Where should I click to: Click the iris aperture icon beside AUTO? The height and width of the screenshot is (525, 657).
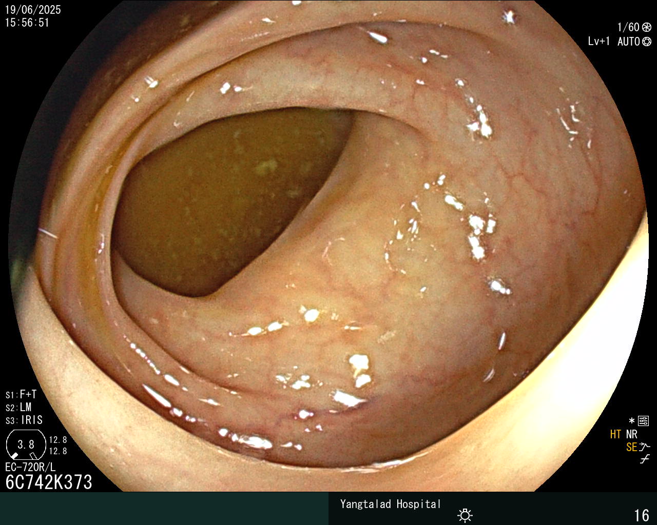tap(647, 42)
